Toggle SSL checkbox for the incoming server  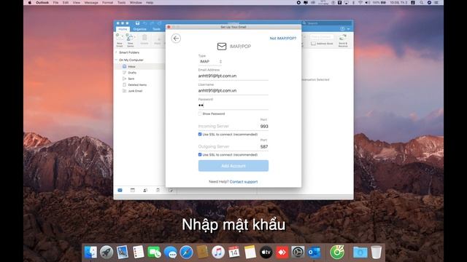click(x=200, y=134)
